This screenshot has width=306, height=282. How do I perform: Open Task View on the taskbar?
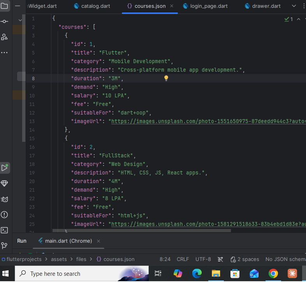[x=158, y=273]
